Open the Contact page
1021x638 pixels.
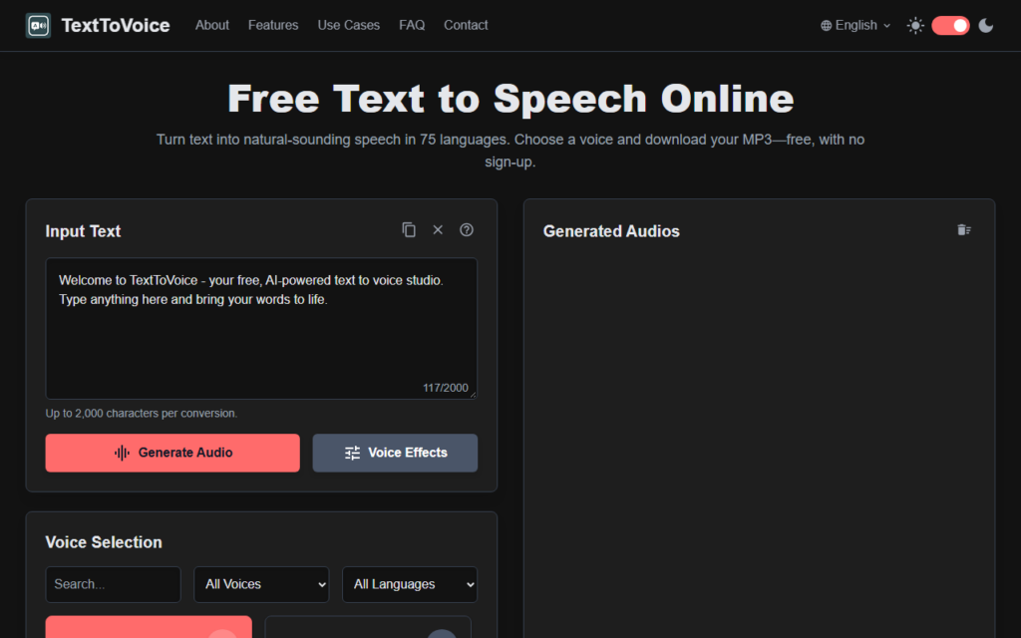(466, 25)
